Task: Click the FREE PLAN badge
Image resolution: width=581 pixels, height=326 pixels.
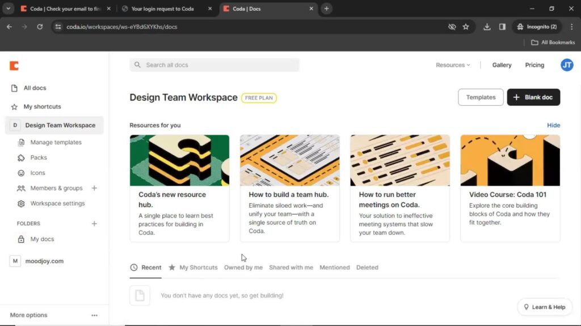Action: click(x=259, y=98)
